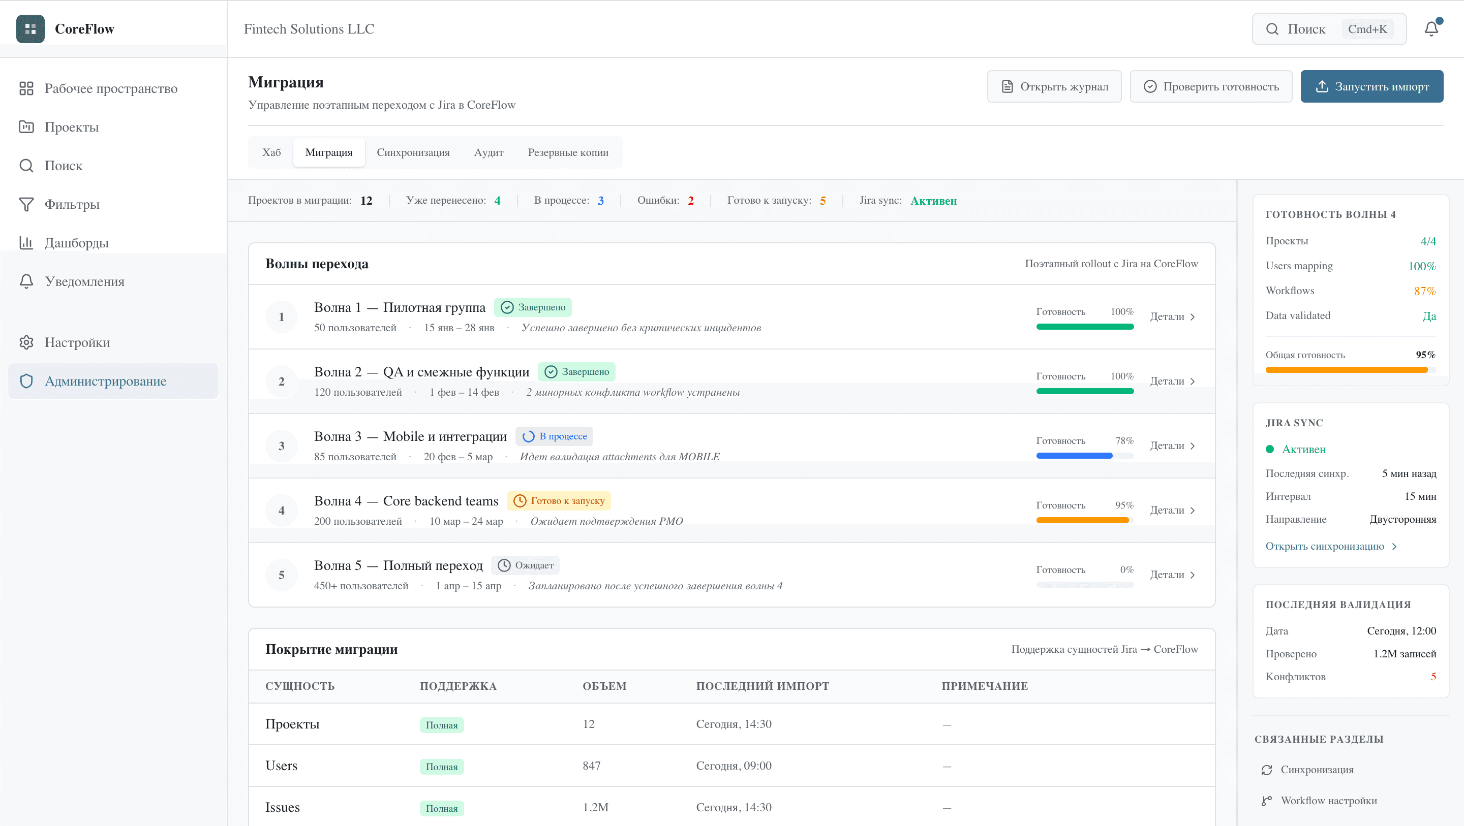Select the Фильтры funnel icon
Screen dimensions: 1464x826
(27, 204)
